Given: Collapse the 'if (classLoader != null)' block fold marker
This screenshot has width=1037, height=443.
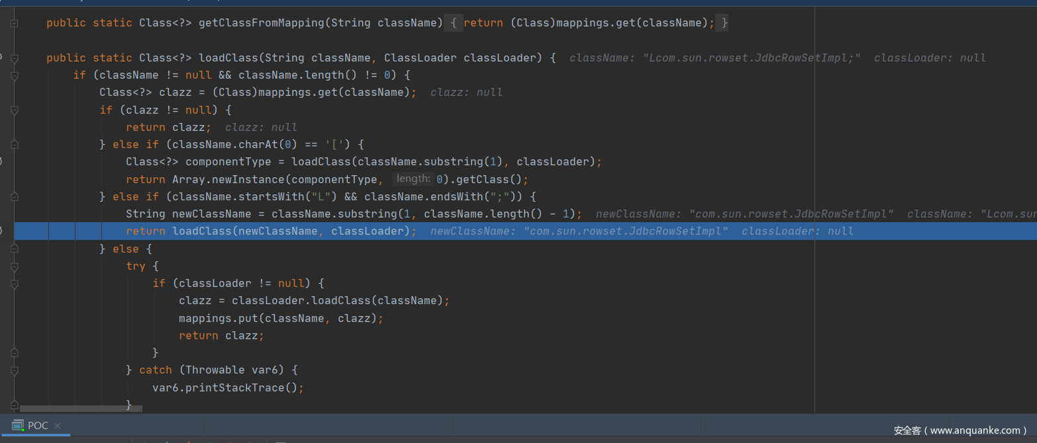Looking at the screenshot, I should [14, 284].
